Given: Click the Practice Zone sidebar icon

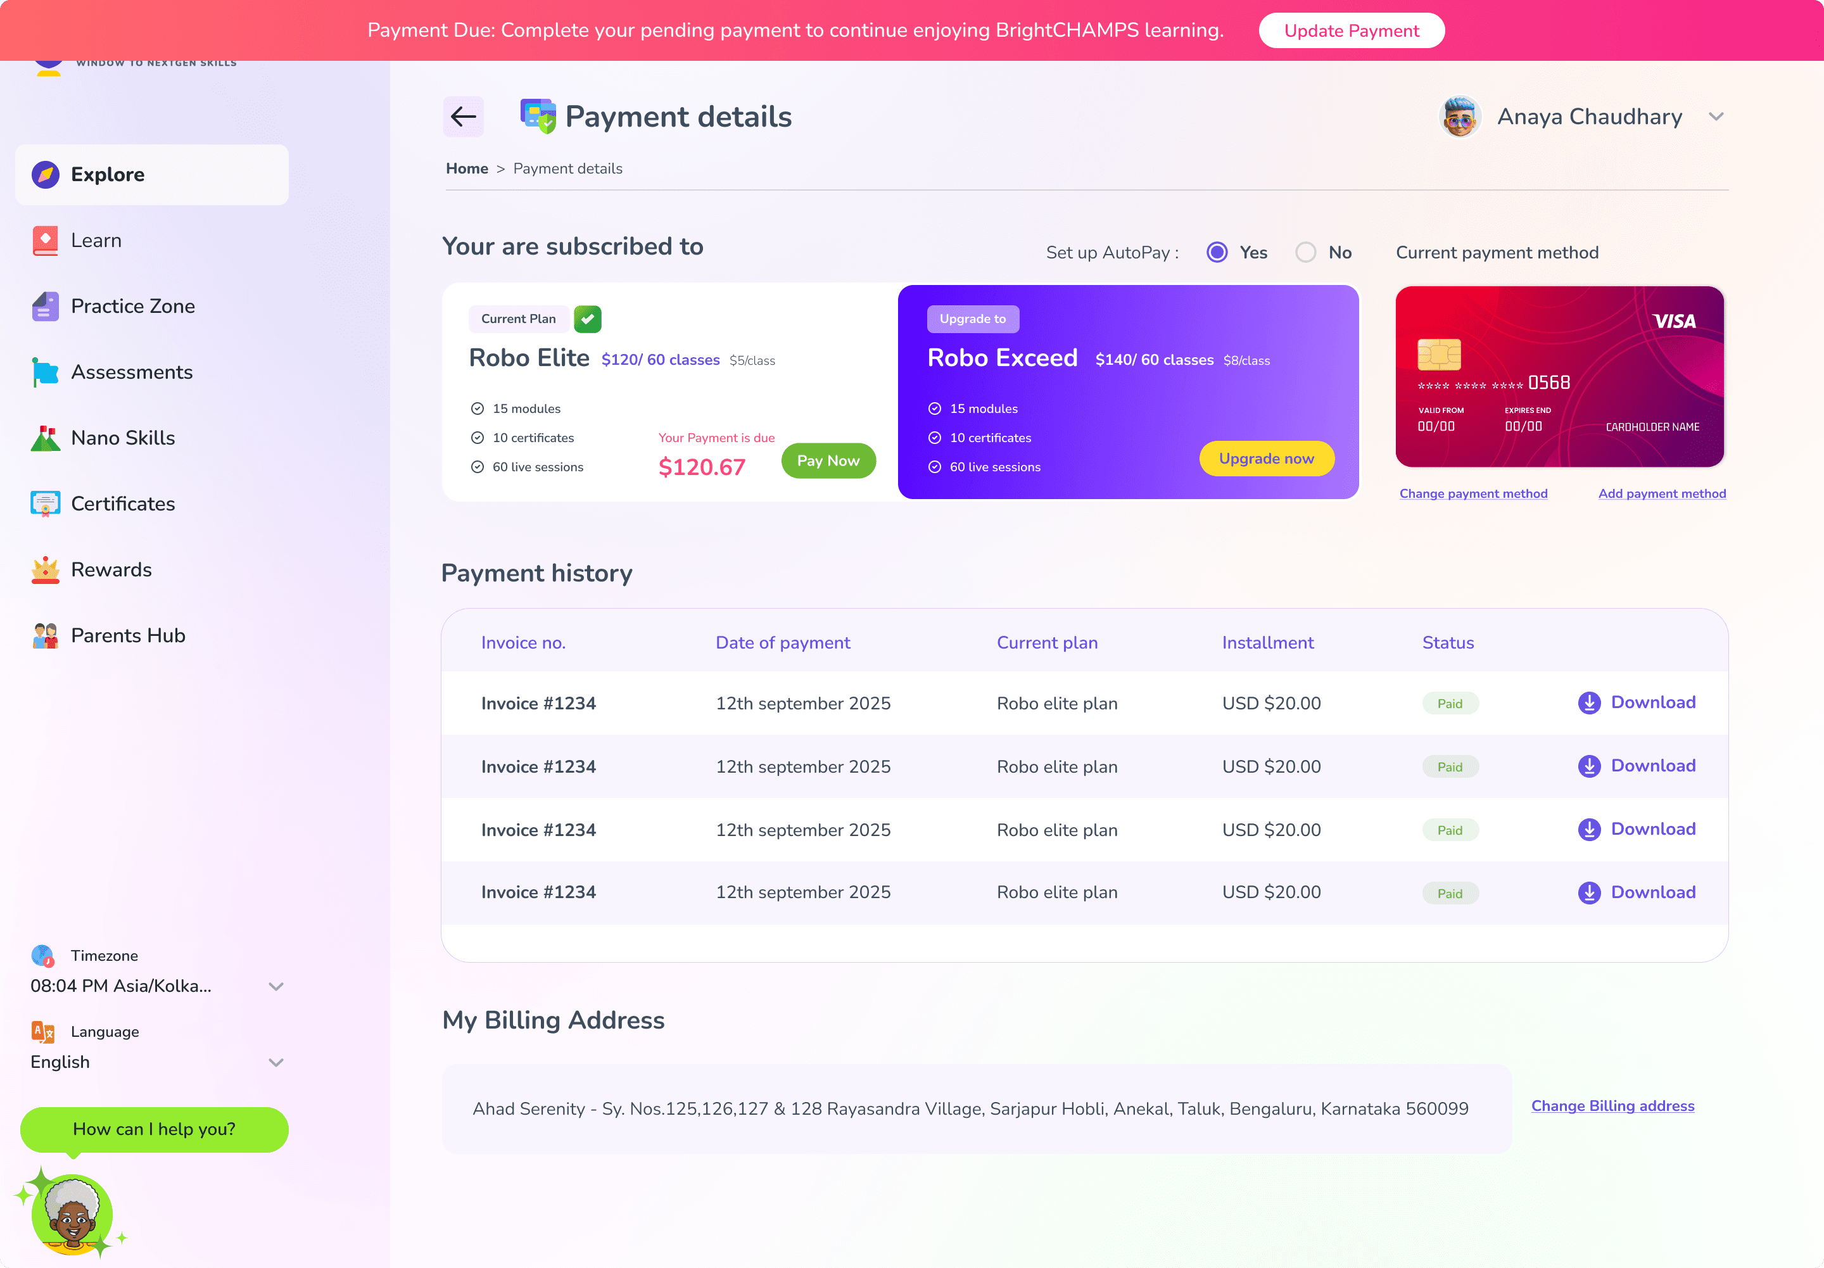Looking at the screenshot, I should (x=45, y=306).
